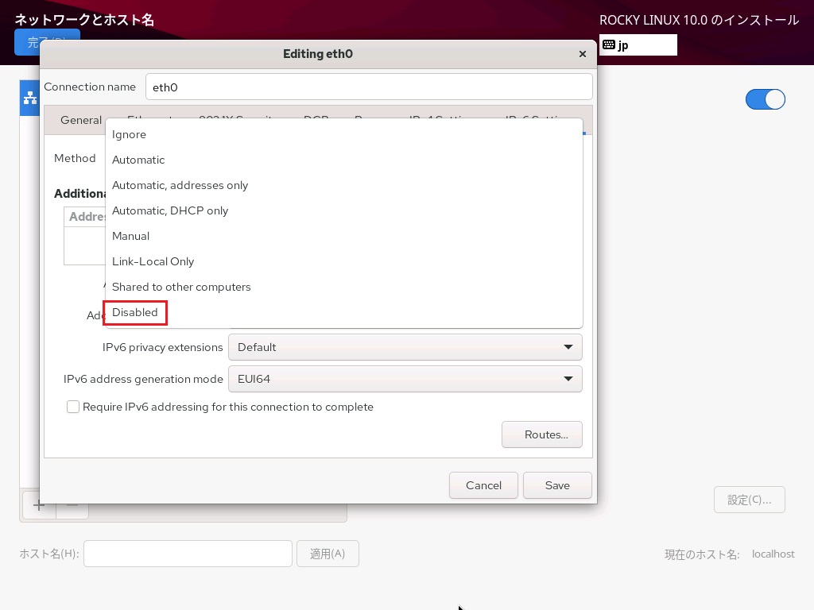Screen dimensions: 814x610
Task: Select the Manual method option
Action: click(130, 236)
